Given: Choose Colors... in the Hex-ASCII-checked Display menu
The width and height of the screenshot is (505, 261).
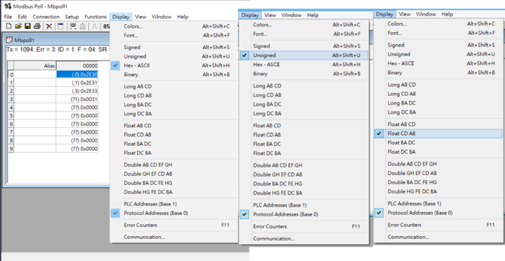Looking at the screenshot, I should [x=173, y=26].
